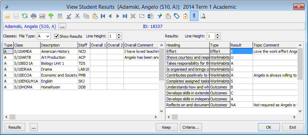The image size is (308, 135).
Task: Click ellipsis button next to Results button
Action: tap(34, 127)
